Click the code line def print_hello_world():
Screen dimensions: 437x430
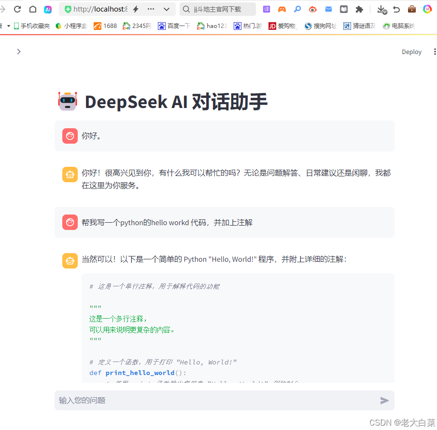tap(138, 373)
